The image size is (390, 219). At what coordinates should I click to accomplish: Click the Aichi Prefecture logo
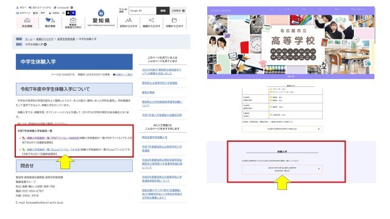tap(101, 18)
